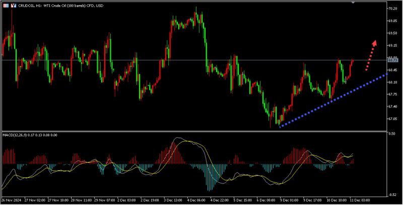403x205 pixels.
Task: Select the current price label 68.73
Action: (392, 60)
